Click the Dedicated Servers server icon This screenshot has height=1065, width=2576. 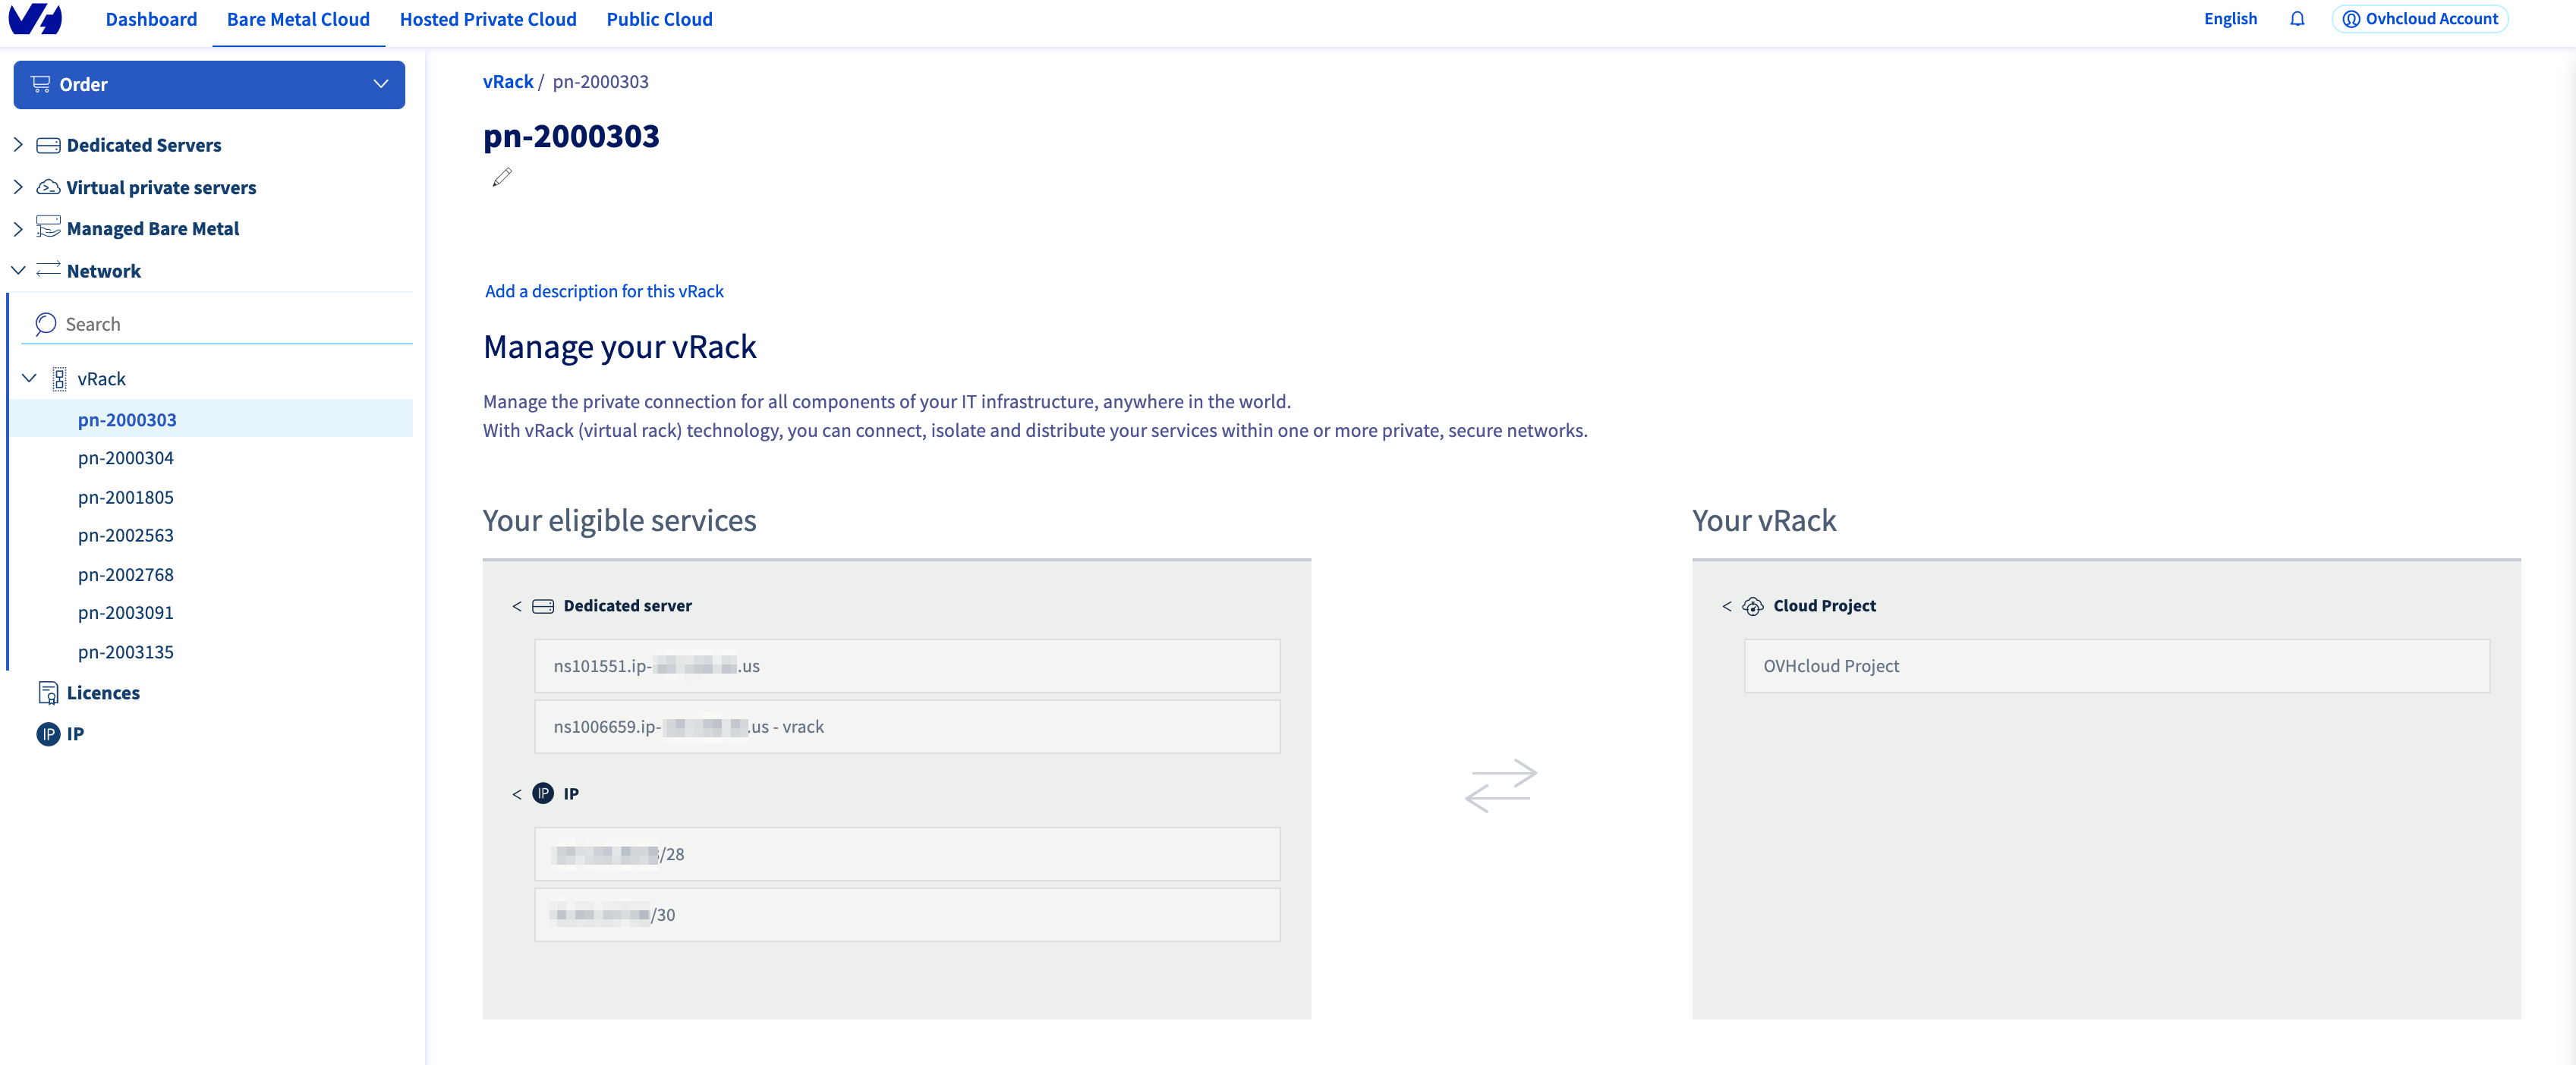tap(48, 146)
